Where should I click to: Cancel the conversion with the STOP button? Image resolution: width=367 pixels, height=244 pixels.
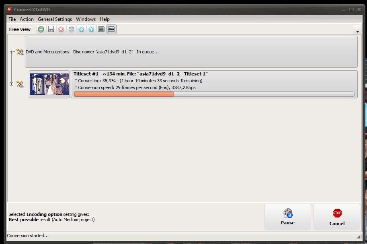click(337, 217)
